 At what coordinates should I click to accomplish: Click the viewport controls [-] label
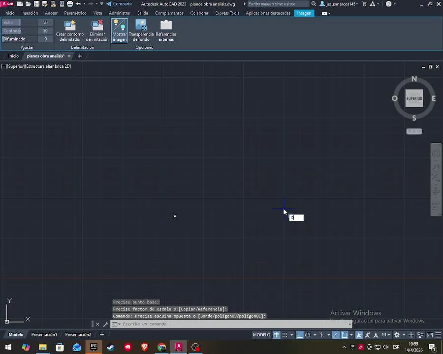coord(3,66)
